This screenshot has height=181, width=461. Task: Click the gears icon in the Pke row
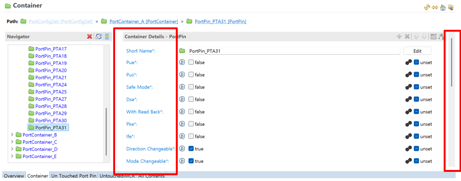pyautogui.click(x=408, y=124)
